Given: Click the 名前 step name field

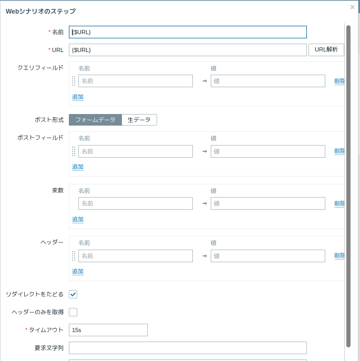Looking at the screenshot, I should (188, 32).
